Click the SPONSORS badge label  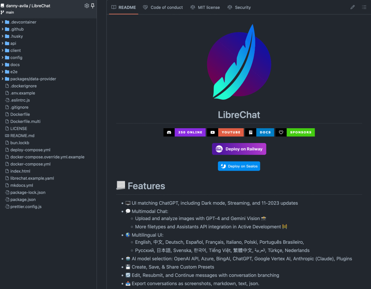[x=301, y=132]
